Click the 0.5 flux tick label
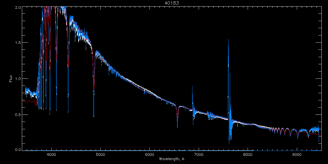Image resolution: width=328 pixels, height=164 pixels. (17, 115)
